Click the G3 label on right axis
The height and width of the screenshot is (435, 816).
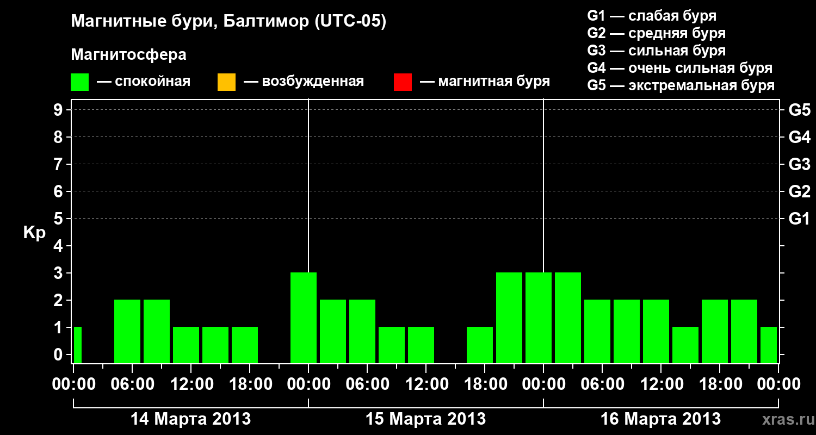coord(799,164)
